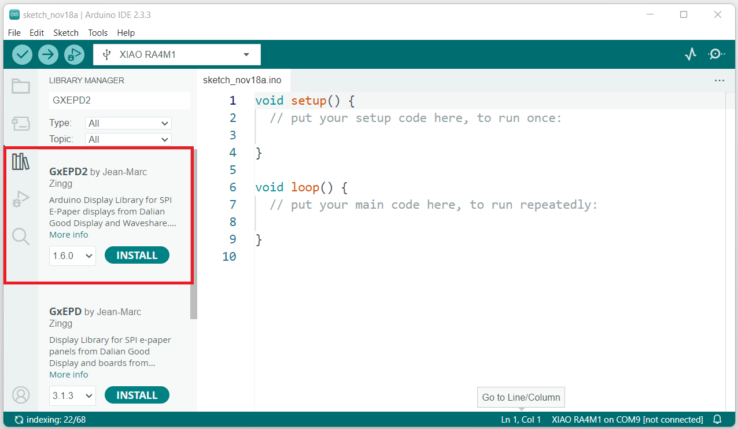
Task: Open the Type filter dropdown
Action: pyautogui.click(x=128, y=123)
